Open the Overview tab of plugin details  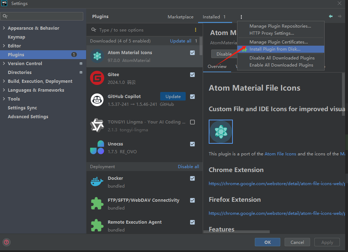point(217,67)
